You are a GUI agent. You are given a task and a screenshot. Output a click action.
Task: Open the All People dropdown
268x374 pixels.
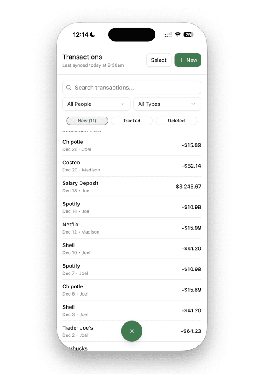96,104
